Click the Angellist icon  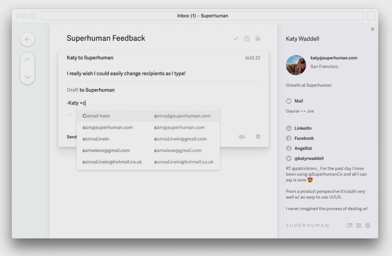pos(289,148)
